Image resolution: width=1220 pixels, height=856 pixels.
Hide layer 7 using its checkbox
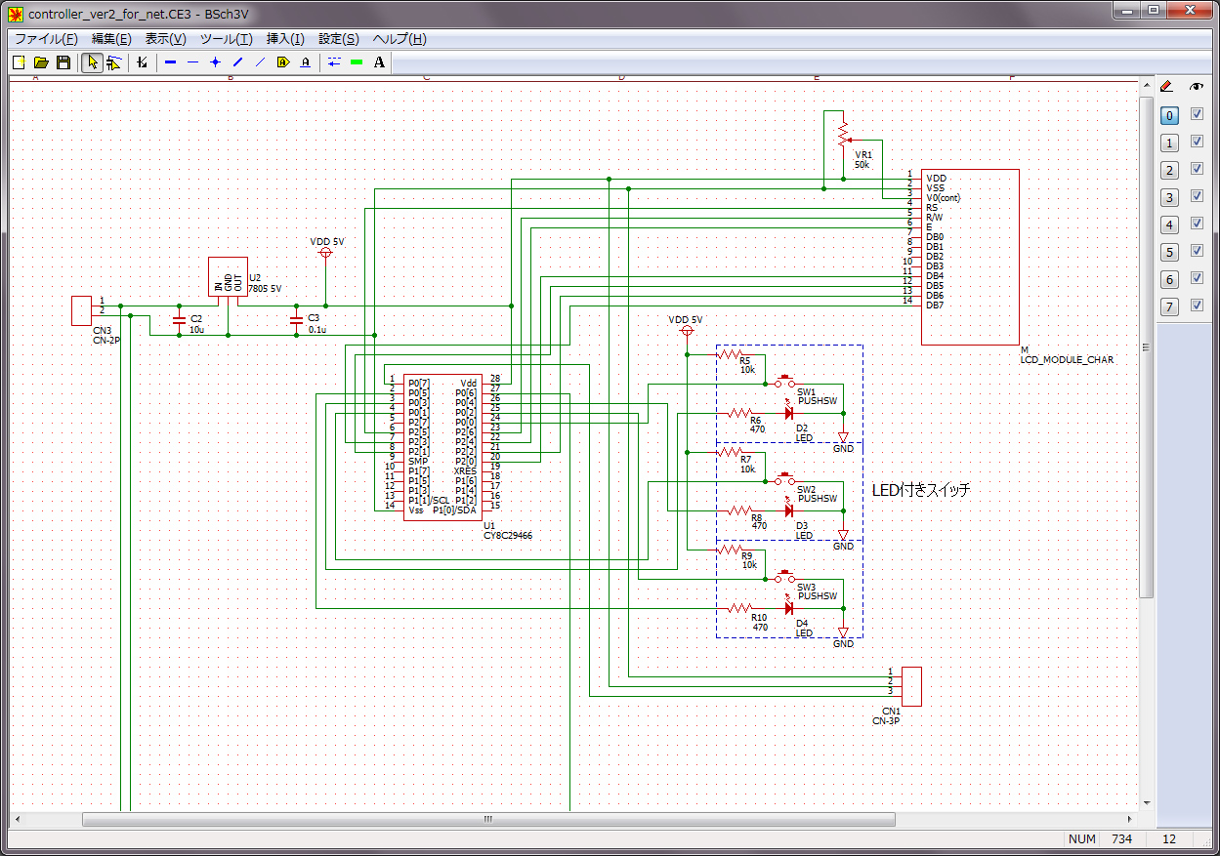(x=1197, y=306)
